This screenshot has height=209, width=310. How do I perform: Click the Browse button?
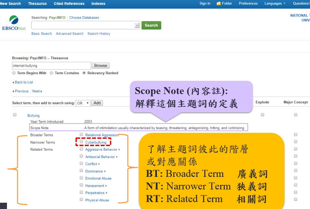(x=101, y=66)
